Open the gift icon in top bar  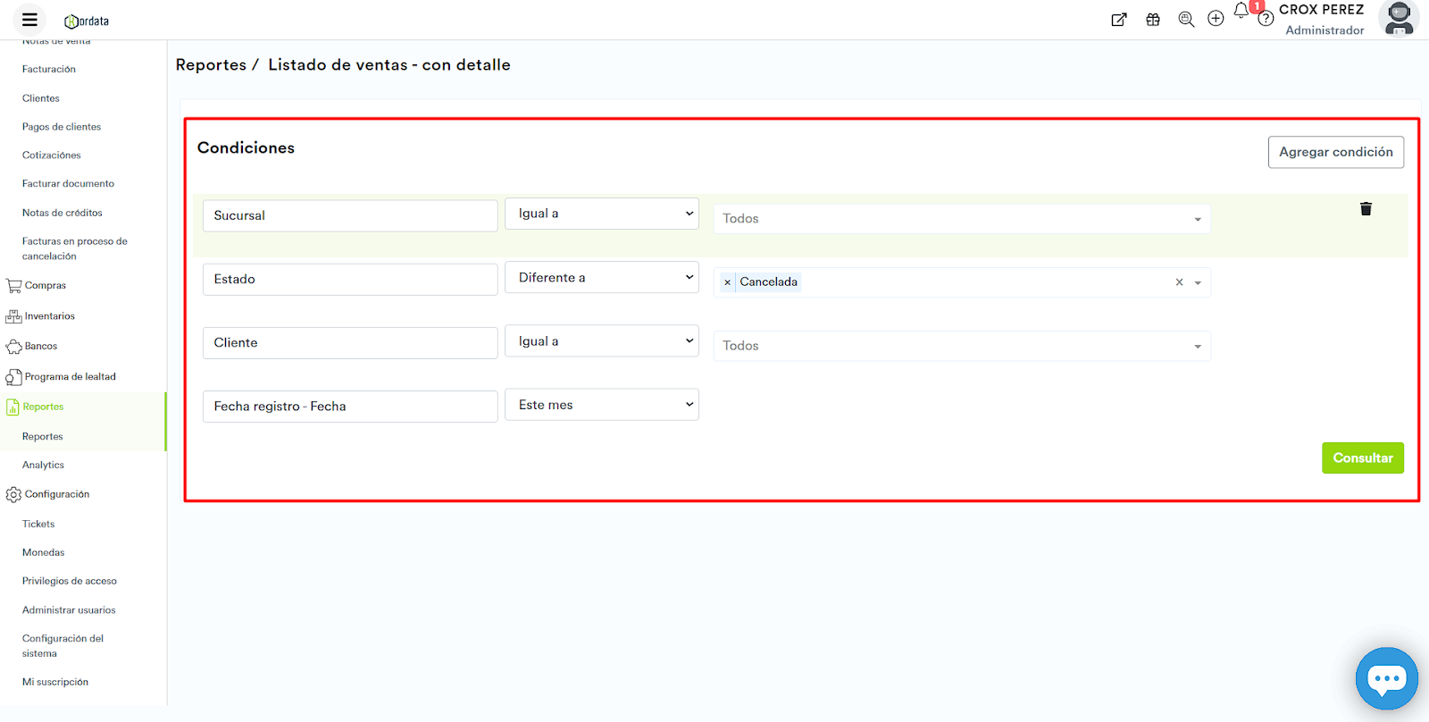click(1153, 20)
